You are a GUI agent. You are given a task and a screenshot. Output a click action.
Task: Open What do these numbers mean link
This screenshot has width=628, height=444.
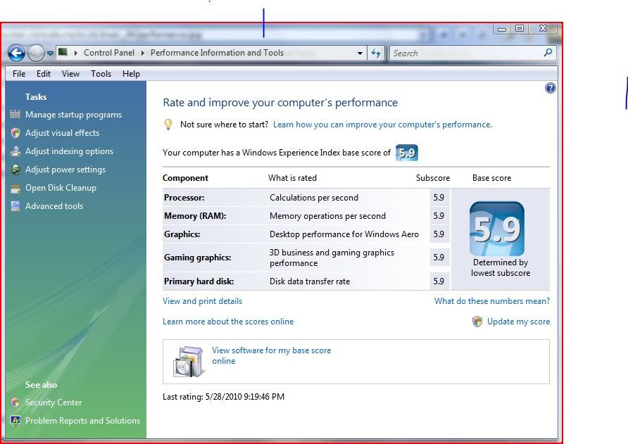click(x=492, y=301)
